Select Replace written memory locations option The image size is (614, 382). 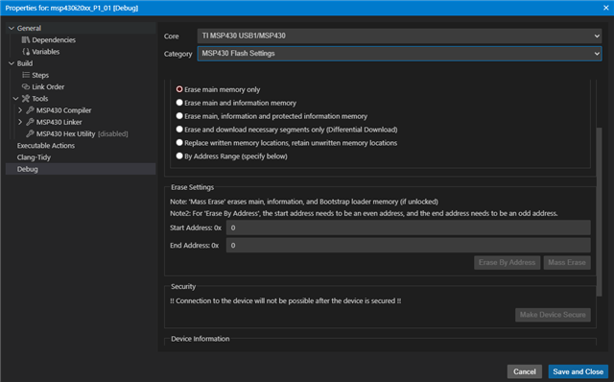point(179,143)
